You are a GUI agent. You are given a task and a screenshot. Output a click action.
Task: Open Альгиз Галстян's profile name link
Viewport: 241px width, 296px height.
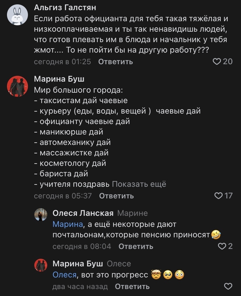click(x=65, y=7)
